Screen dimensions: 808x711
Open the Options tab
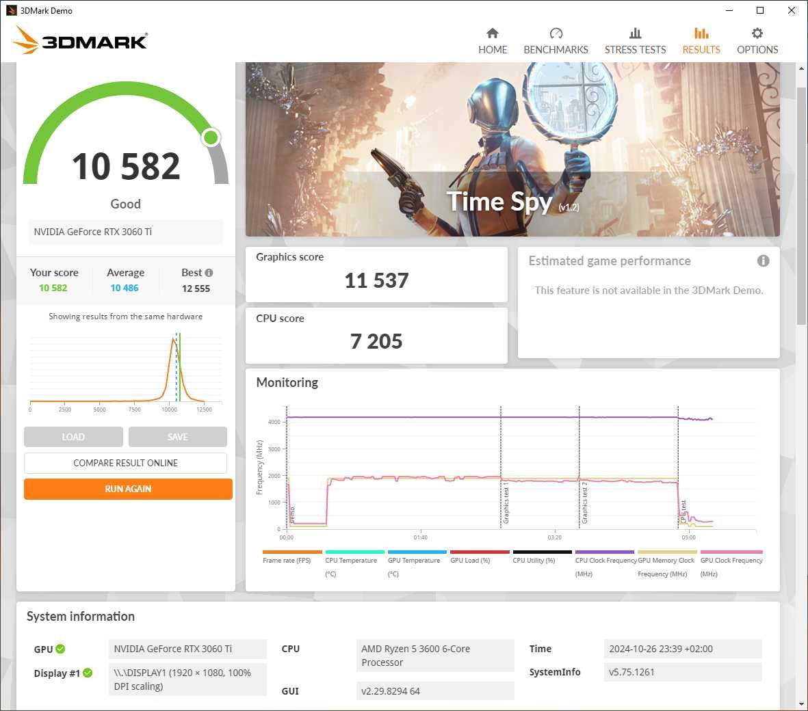[757, 41]
